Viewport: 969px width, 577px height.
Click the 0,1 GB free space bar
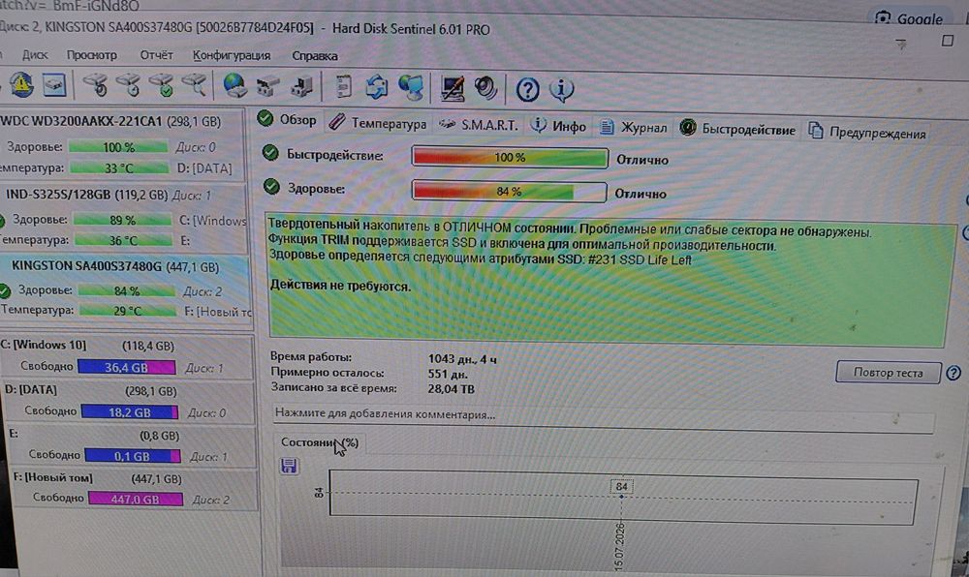[x=132, y=456]
